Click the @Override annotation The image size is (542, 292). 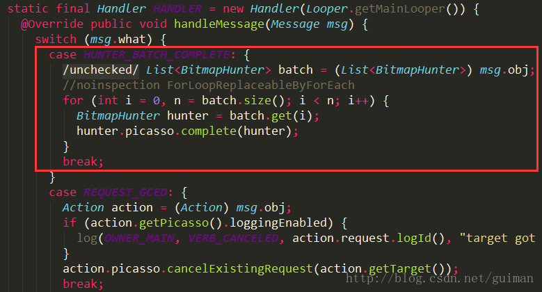[52, 24]
